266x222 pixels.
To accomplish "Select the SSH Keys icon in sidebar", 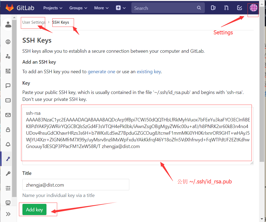I will (x=8, y=159).
